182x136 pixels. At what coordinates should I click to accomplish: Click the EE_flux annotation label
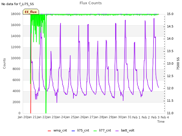(x=31, y=12)
